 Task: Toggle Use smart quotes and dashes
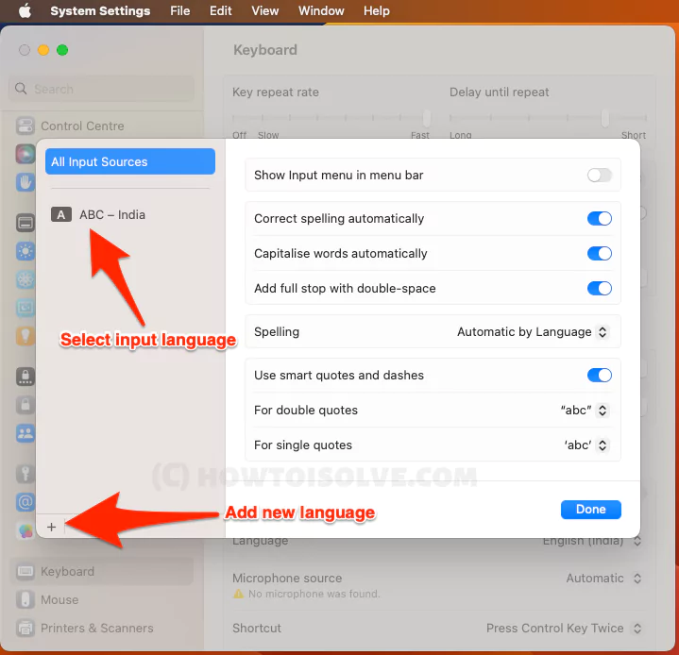pyautogui.click(x=600, y=376)
